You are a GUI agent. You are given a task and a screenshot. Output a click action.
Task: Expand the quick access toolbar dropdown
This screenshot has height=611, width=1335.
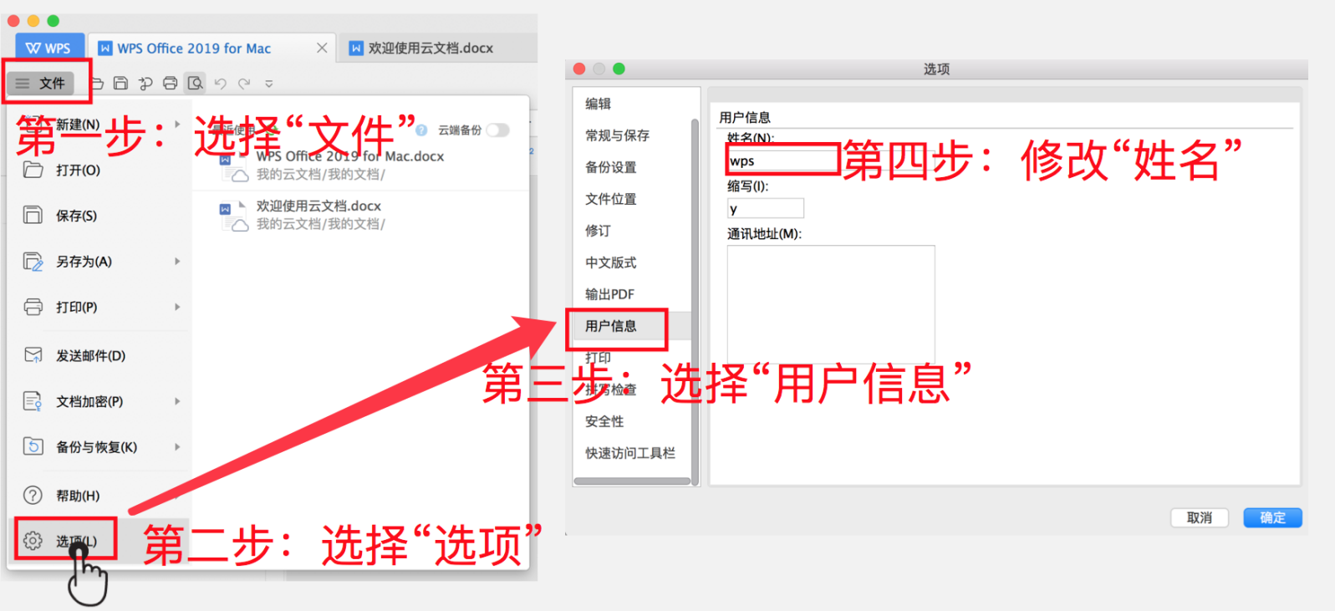(269, 84)
